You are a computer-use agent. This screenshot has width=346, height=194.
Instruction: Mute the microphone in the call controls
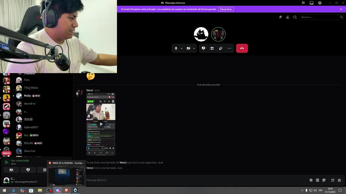click(176, 48)
